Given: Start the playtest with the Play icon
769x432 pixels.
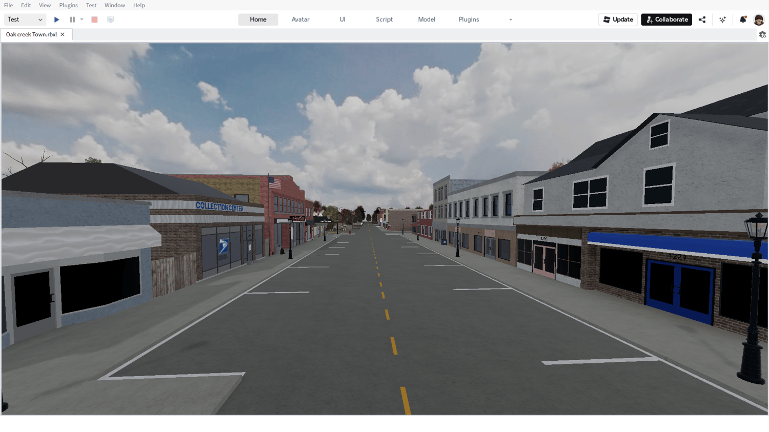Looking at the screenshot, I should point(56,19).
